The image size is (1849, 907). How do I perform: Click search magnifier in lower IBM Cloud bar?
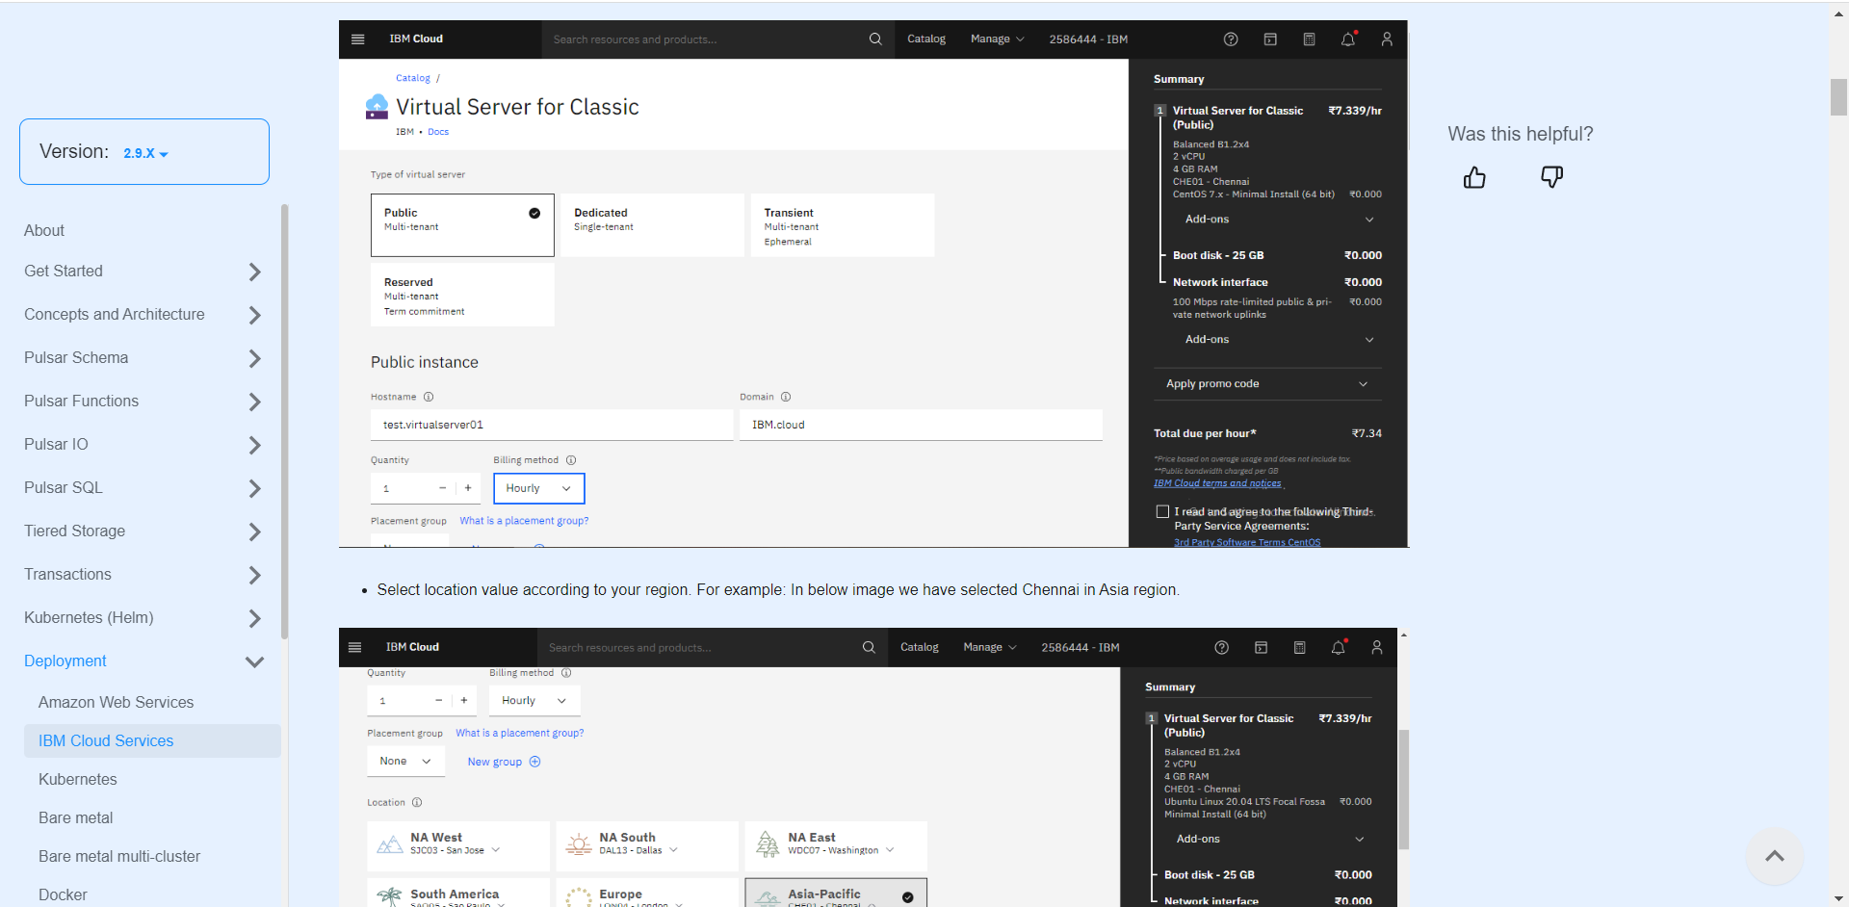click(x=869, y=647)
